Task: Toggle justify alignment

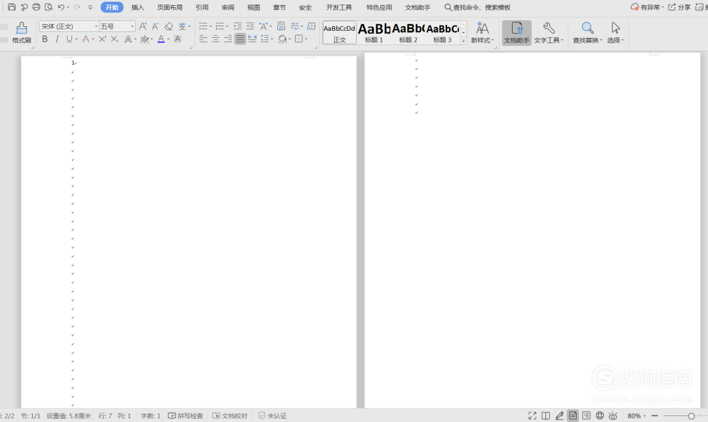Action: 240,39
